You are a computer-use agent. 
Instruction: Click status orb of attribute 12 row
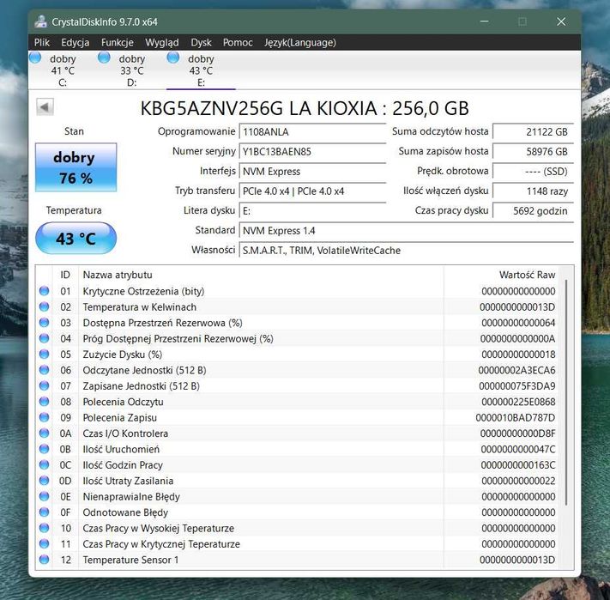click(x=45, y=560)
